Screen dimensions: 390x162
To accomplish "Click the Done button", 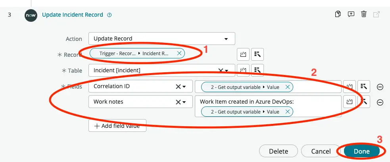I will [362, 151].
